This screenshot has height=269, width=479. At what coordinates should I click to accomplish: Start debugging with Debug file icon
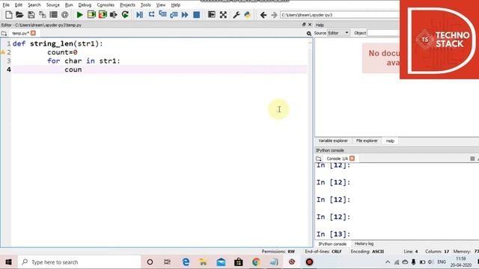click(140, 15)
